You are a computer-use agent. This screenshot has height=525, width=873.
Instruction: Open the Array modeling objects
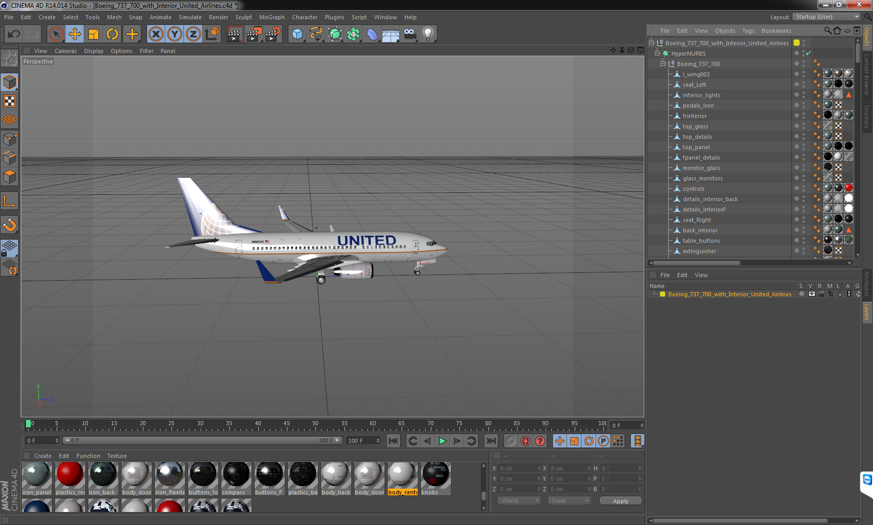click(353, 34)
